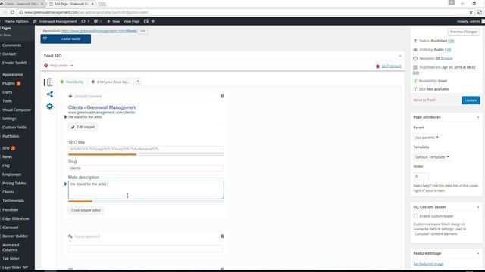Click the Move to Trash link

point(424,100)
